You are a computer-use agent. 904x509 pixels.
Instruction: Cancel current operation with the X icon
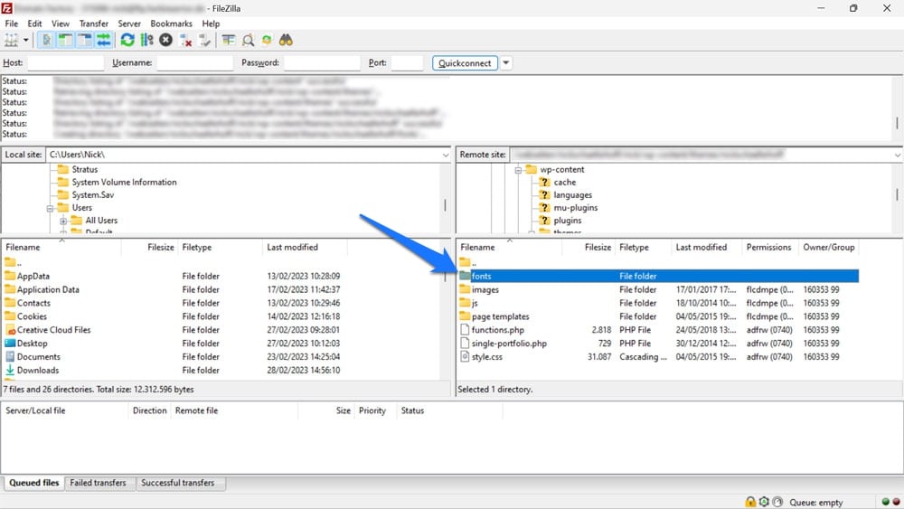tap(166, 40)
